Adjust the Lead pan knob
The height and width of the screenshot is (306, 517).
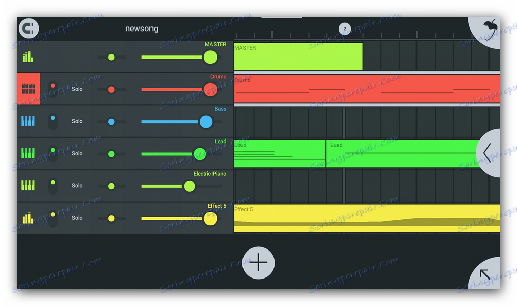[111, 154]
